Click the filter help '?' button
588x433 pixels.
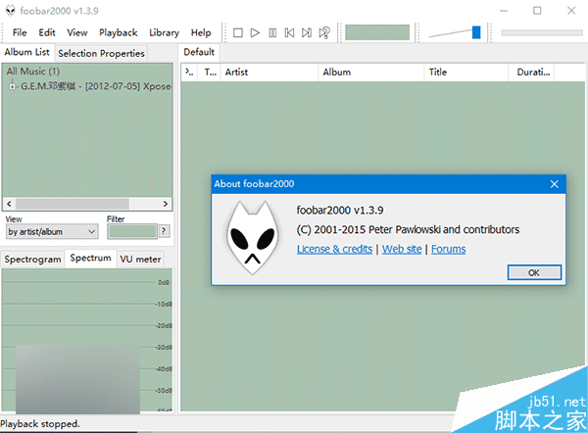point(164,231)
